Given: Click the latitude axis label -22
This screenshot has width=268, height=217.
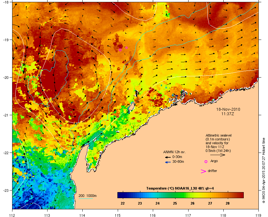Looking at the screenshot, I should (x=6, y=153).
